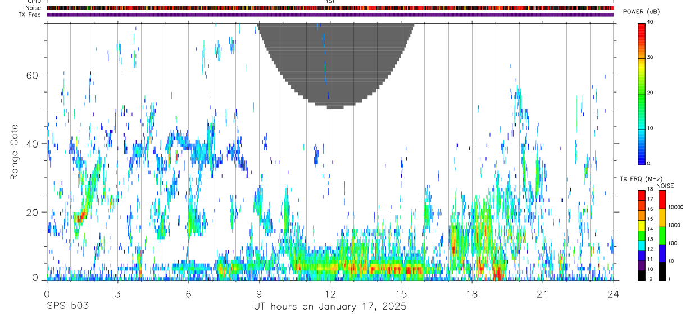Click the blue 10-100 NOISE legend swatch
The width and height of the screenshot is (690, 318).
coord(662,254)
